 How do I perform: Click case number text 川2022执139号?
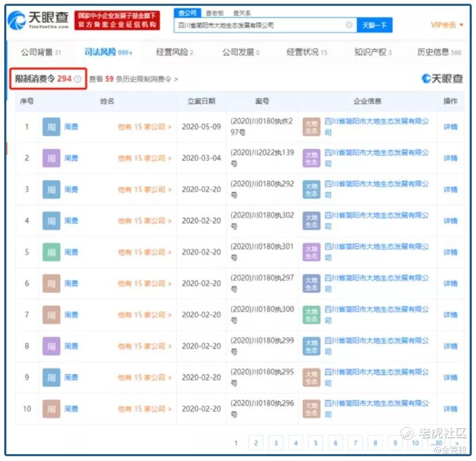click(262, 158)
